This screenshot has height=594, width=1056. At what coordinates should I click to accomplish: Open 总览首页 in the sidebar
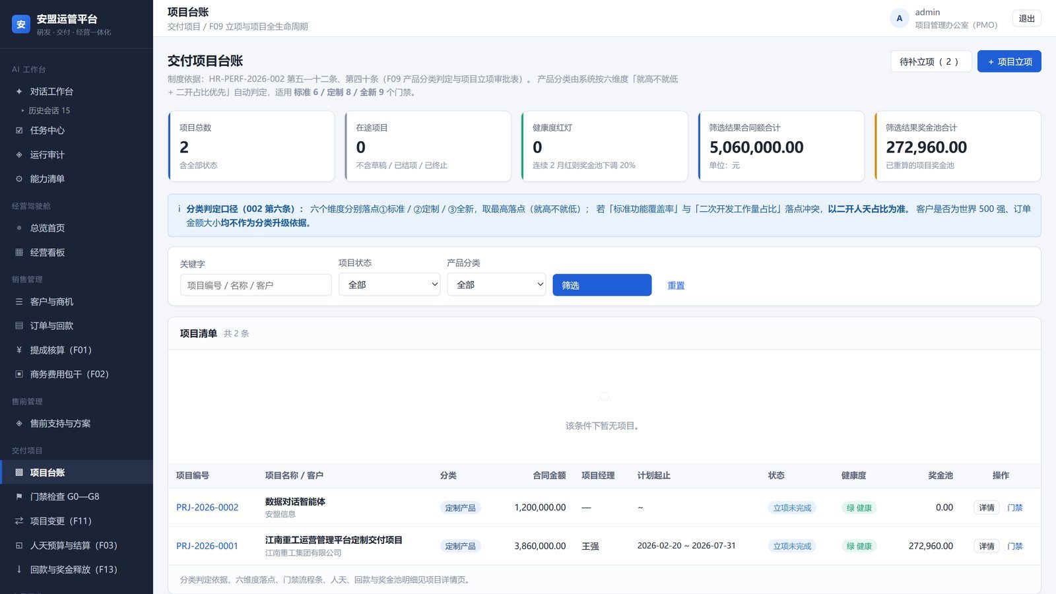coord(77,228)
